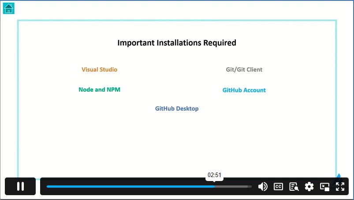Click the 'Git/Git Client' text
Image resolution: width=354 pixels, height=200 pixels.
[x=244, y=70]
